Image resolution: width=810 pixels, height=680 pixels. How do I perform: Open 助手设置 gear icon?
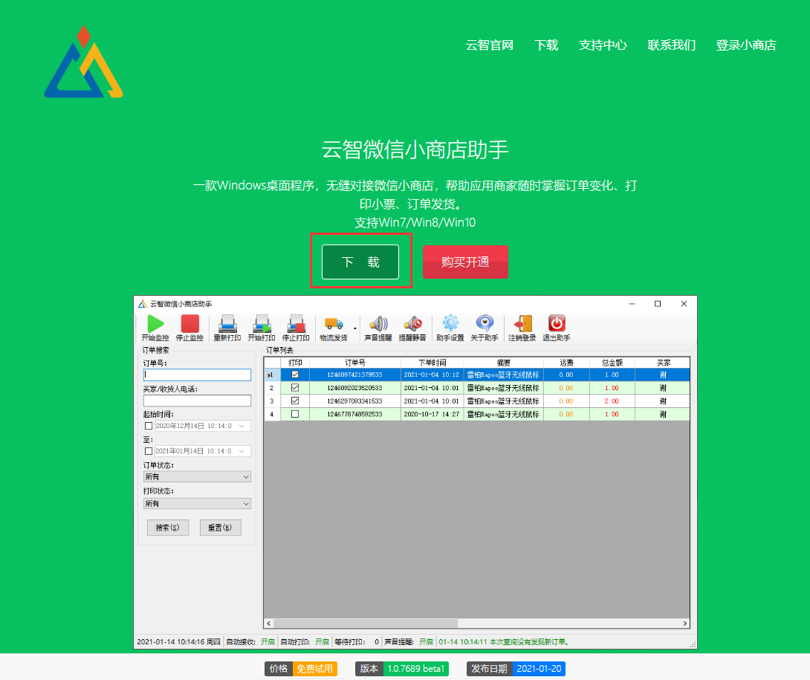click(x=450, y=323)
